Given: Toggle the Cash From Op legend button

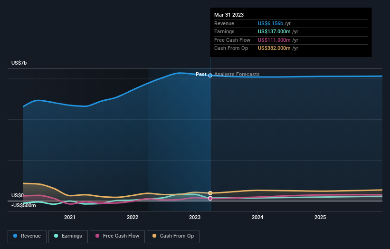Looking at the screenshot, I should tap(173, 236).
